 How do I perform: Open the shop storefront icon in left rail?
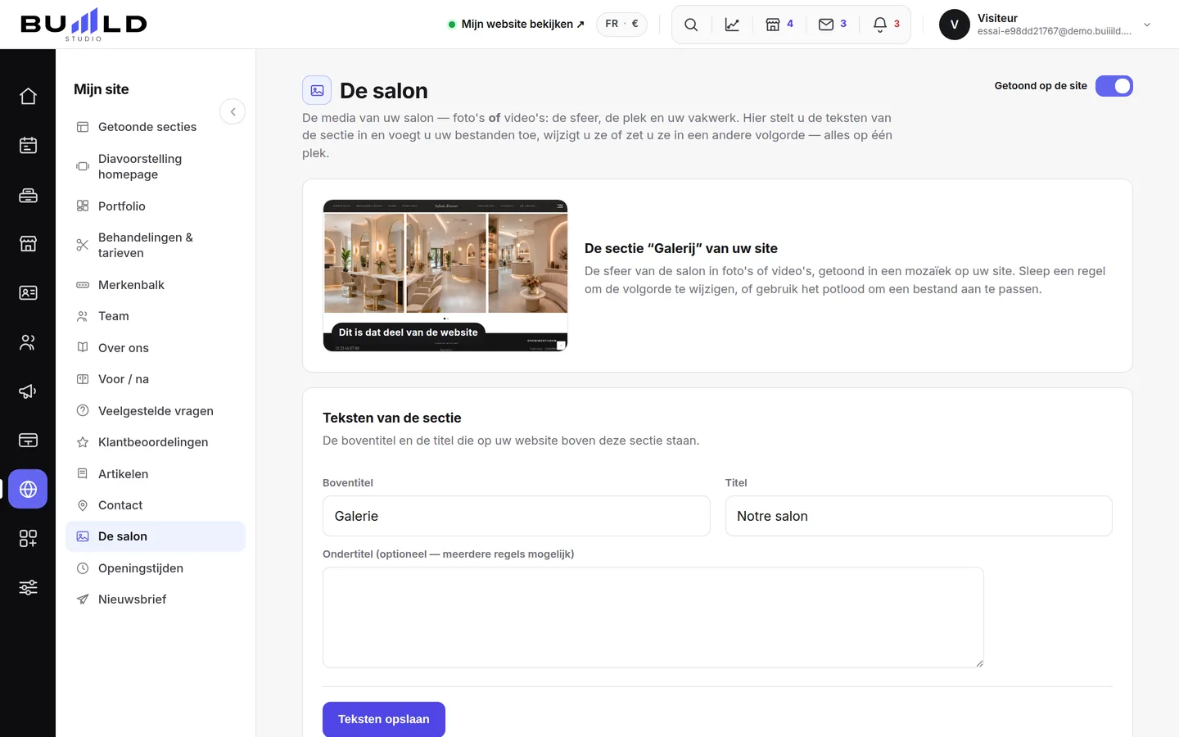point(28,244)
